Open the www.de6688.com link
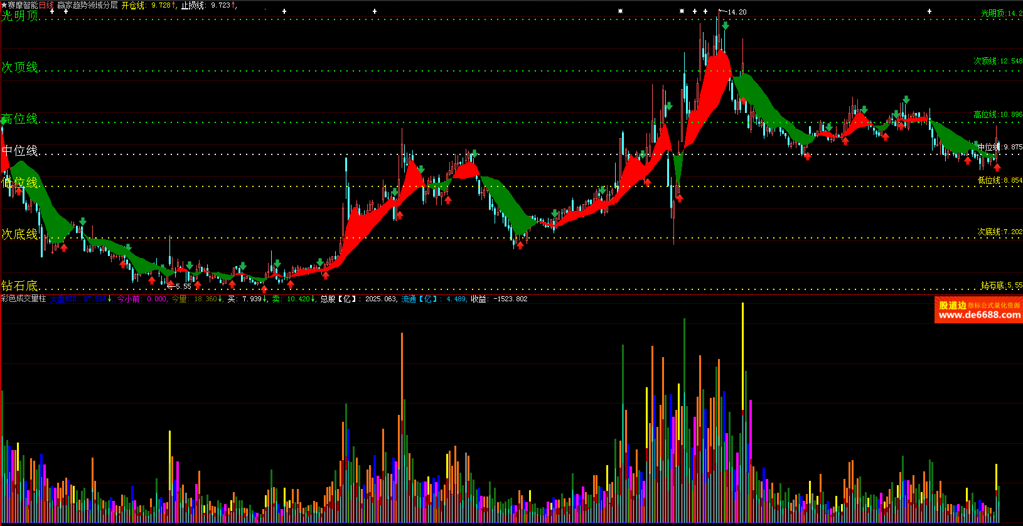 [x=979, y=315]
